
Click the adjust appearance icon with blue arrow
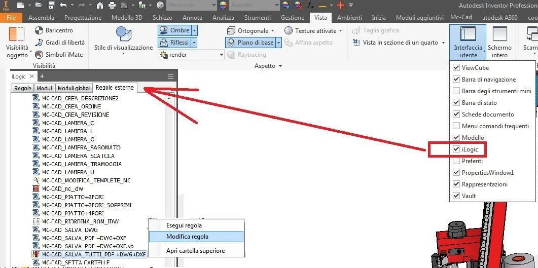[x=285, y=5]
